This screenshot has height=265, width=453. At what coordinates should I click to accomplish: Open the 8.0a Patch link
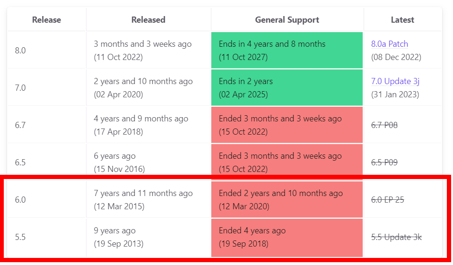389,44
